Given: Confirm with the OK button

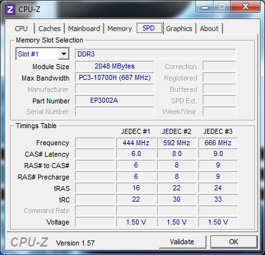Looking at the screenshot, I should pyautogui.click(x=234, y=242).
